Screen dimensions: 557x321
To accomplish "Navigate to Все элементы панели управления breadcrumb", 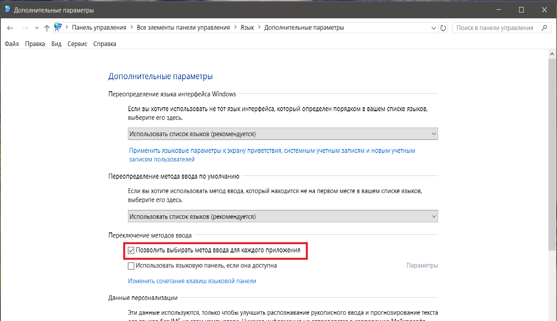I will pos(183,28).
